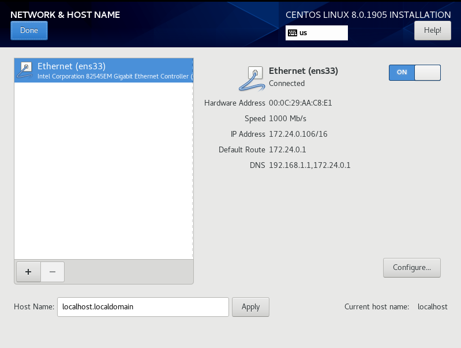
Task: Click the Ethernet (ens33) heading in details pane
Action: 303,71
